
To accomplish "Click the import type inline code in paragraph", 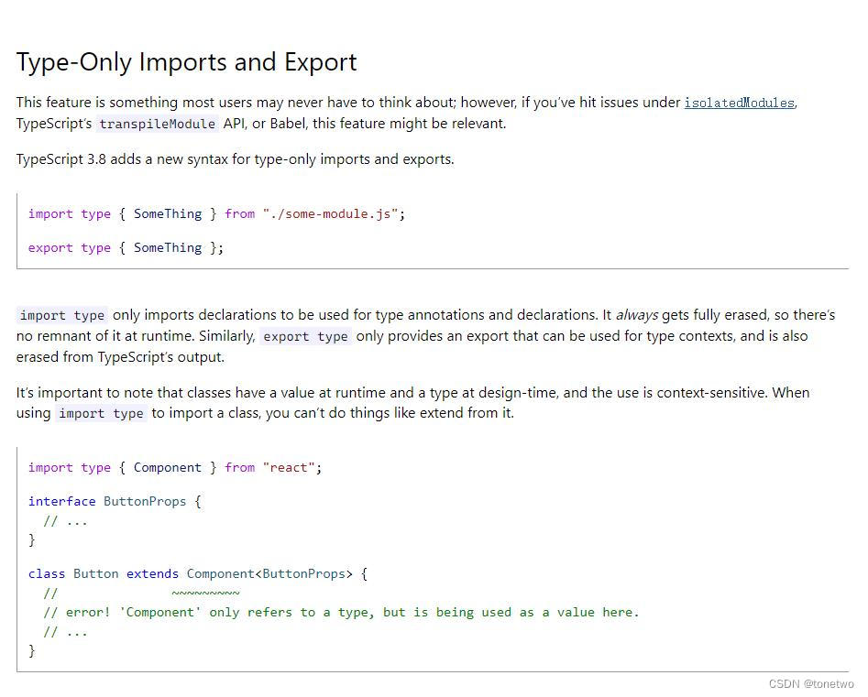I will (60, 315).
